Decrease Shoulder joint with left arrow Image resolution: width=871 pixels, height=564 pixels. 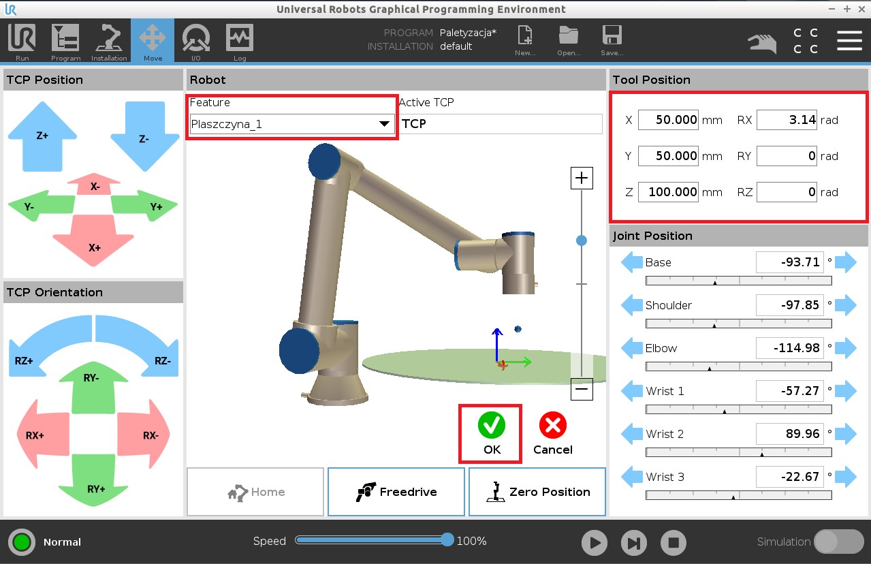632,305
